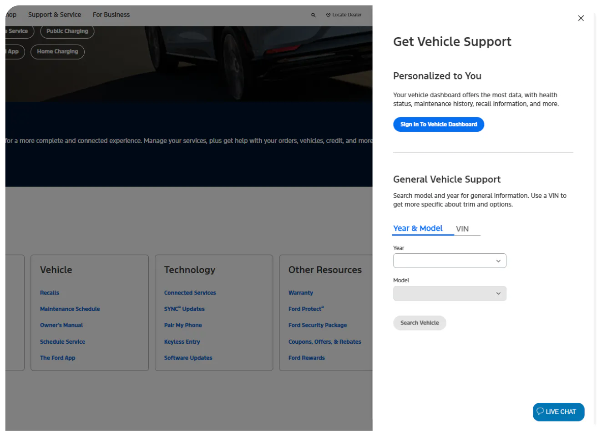Open the Connected Services link
This screenshot has height=431, width=602.
click(x=190, y=293)
